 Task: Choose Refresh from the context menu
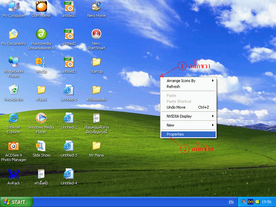point(188,87)
